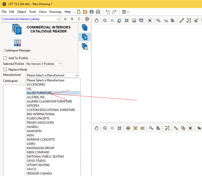Open the Edit menu
202x176 pixels.
tap(12, 12)
